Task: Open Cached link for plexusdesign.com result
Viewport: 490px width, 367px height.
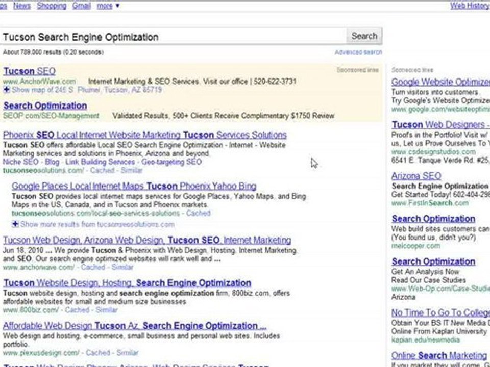Action: [x=98, y=353]
